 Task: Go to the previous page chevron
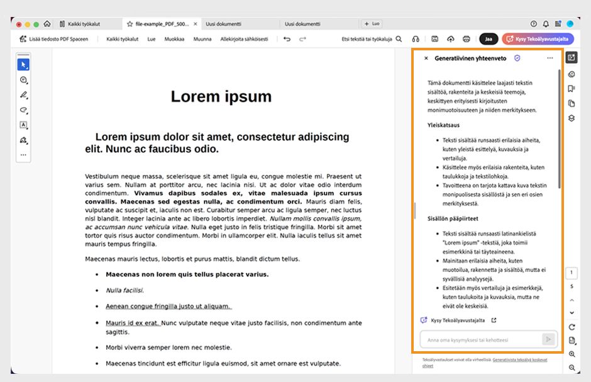[x=572, y=300]
